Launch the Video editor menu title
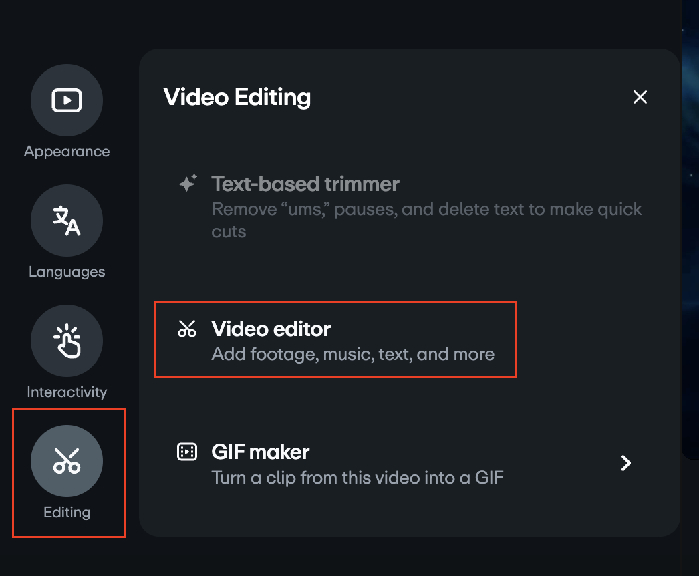 pos(271,329)
